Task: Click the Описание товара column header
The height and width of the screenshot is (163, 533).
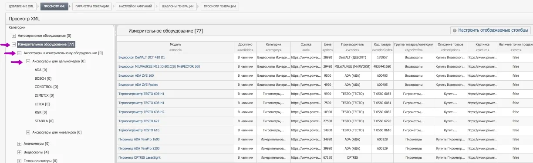Action: tap(450, 47)
